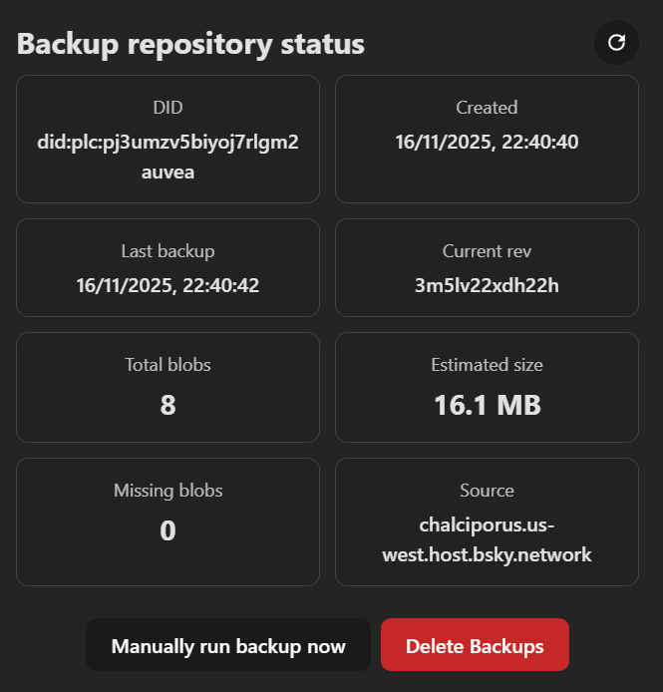Click the Current rev label
This screenshot has width=663, height=692.
(x=487, y=251)
